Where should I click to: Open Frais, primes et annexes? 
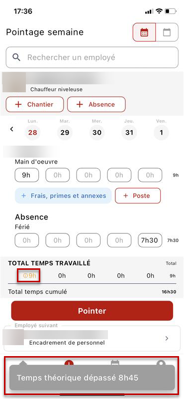[x=63, y=196]
